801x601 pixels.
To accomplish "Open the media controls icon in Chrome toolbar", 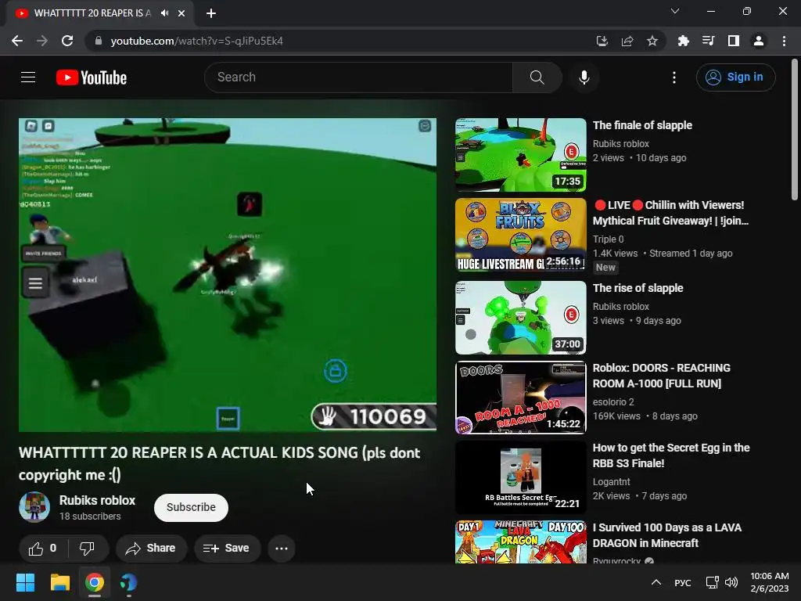I will (x=708, y=41).
